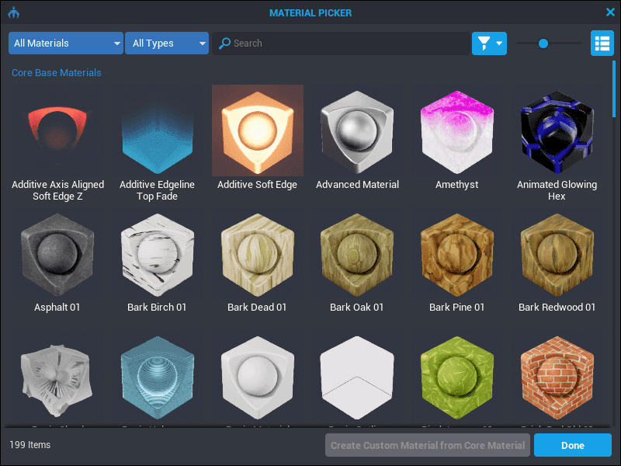The image size is (621, 466).
Task: Expand the filter dropdown arrow
Action: click(500, 43)
